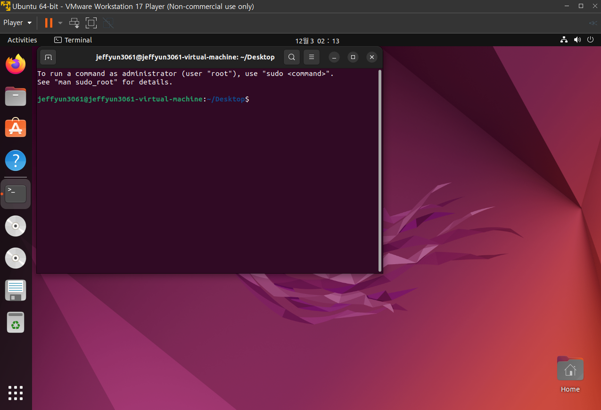Open the terminal hamburger menu
The image size is (601, 410).
point(312,57)
